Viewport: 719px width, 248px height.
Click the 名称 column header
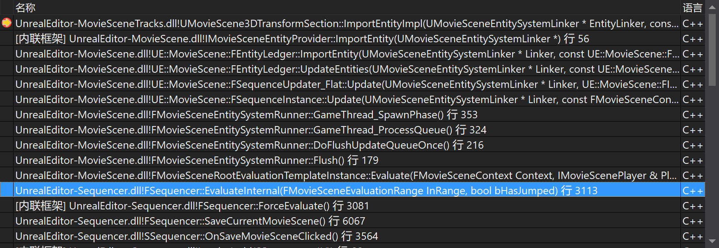click(25, 7)
